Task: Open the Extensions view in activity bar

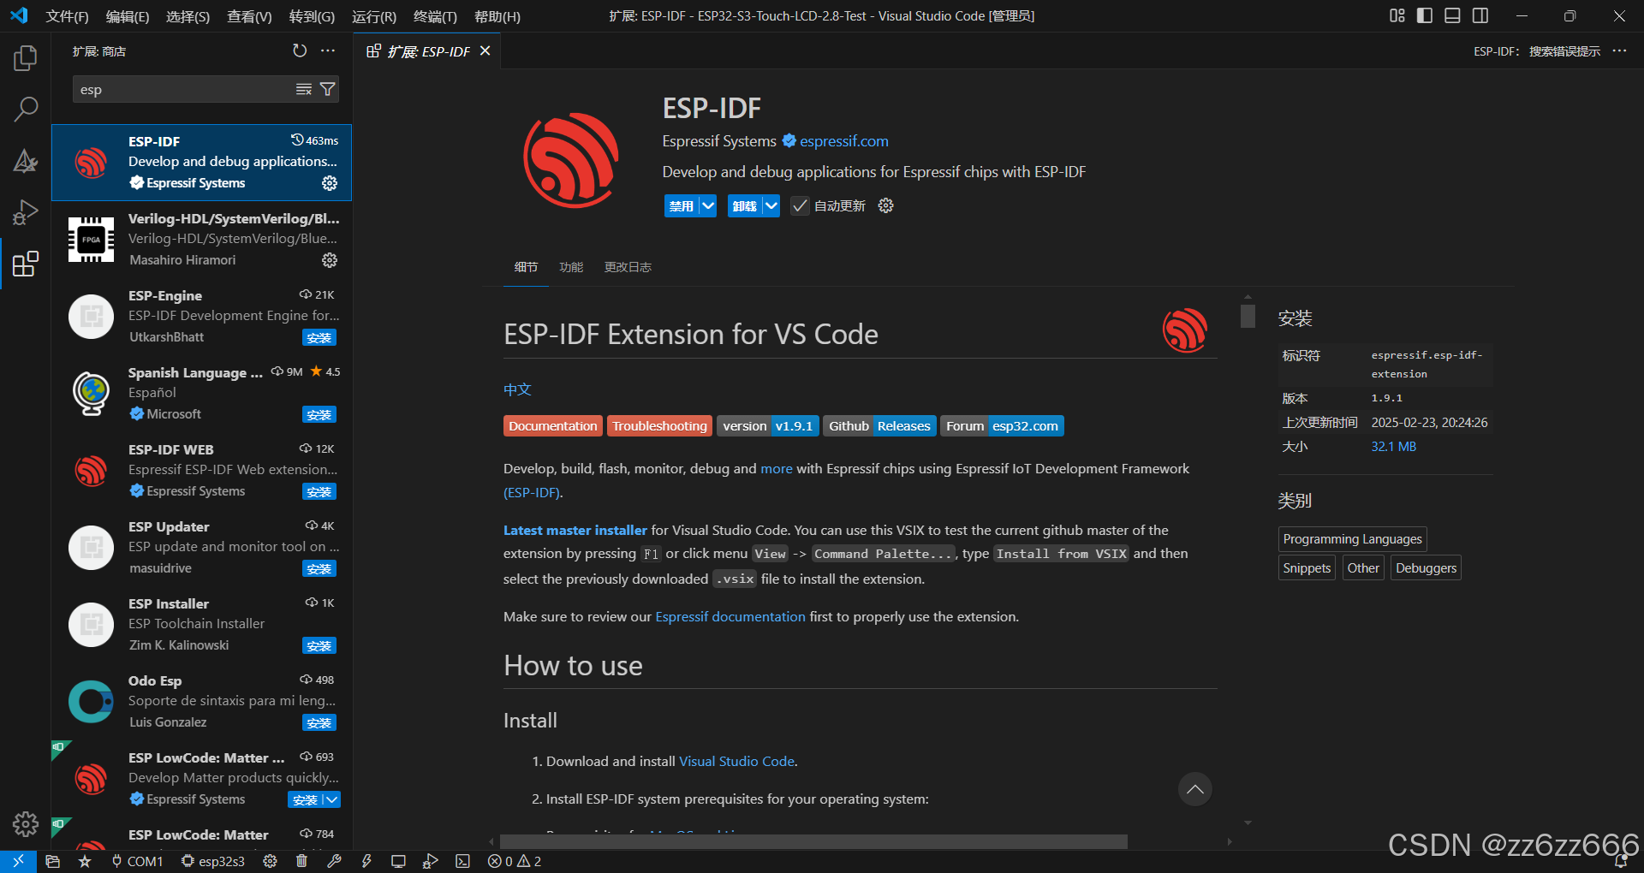Action: click(x=26, y=264)
